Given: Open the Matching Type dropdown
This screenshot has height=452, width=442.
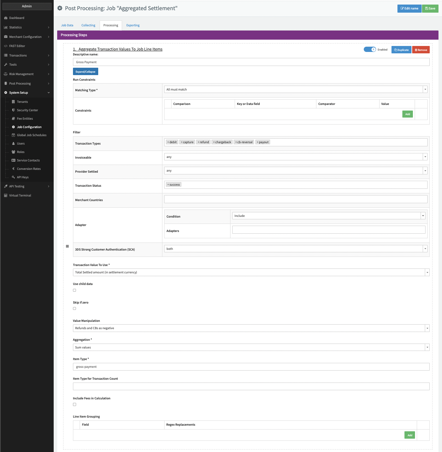Looking at the screenshot, I should (x=295, y=89).
